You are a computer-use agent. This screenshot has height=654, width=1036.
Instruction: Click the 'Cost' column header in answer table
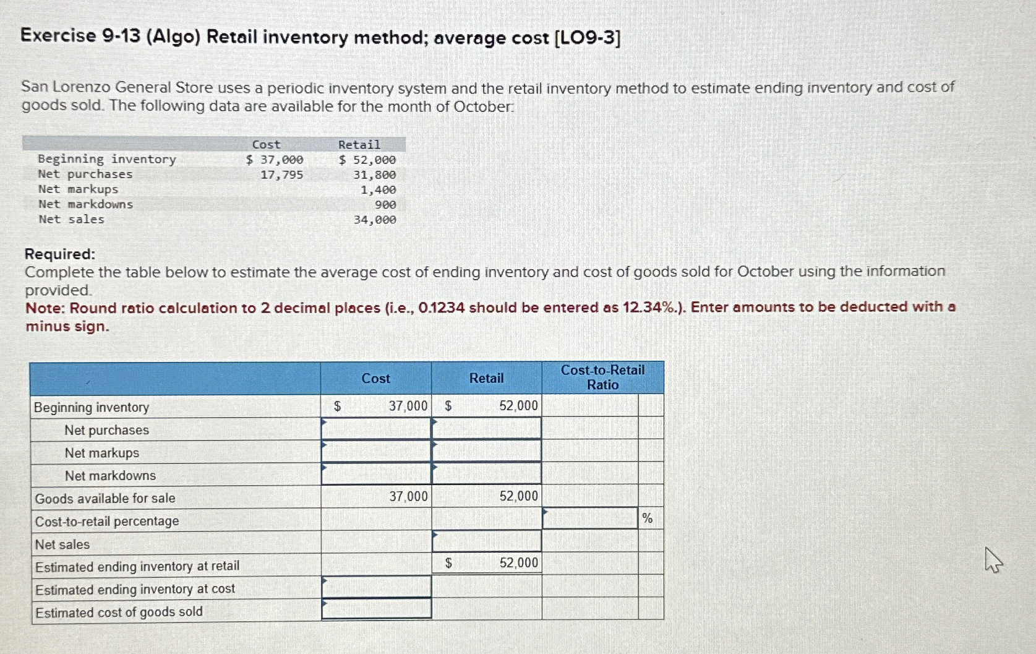(375, 379)
